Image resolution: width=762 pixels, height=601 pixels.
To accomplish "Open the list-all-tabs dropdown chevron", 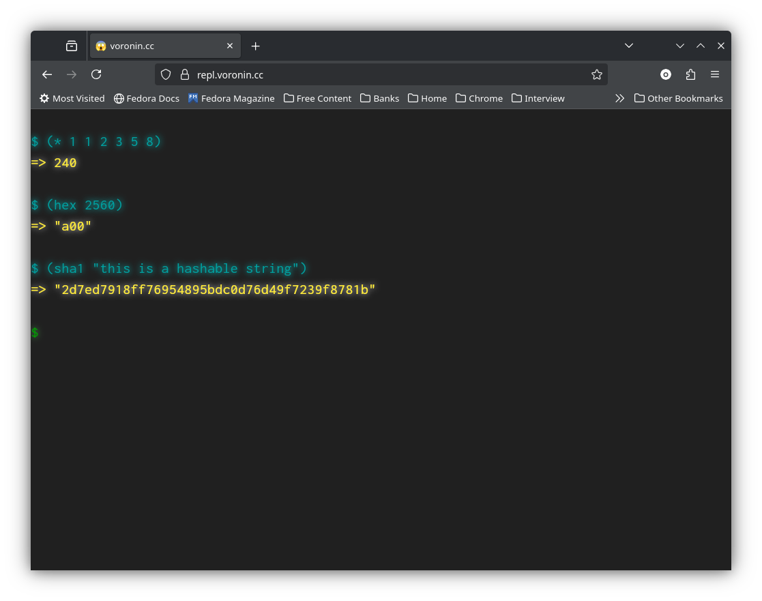I will coord(628,46).
